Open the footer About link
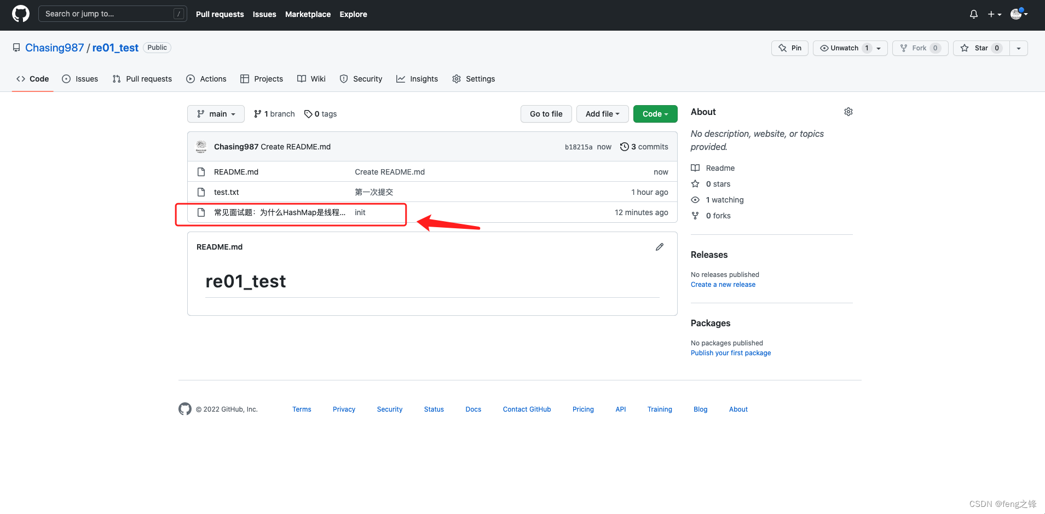 738,409
